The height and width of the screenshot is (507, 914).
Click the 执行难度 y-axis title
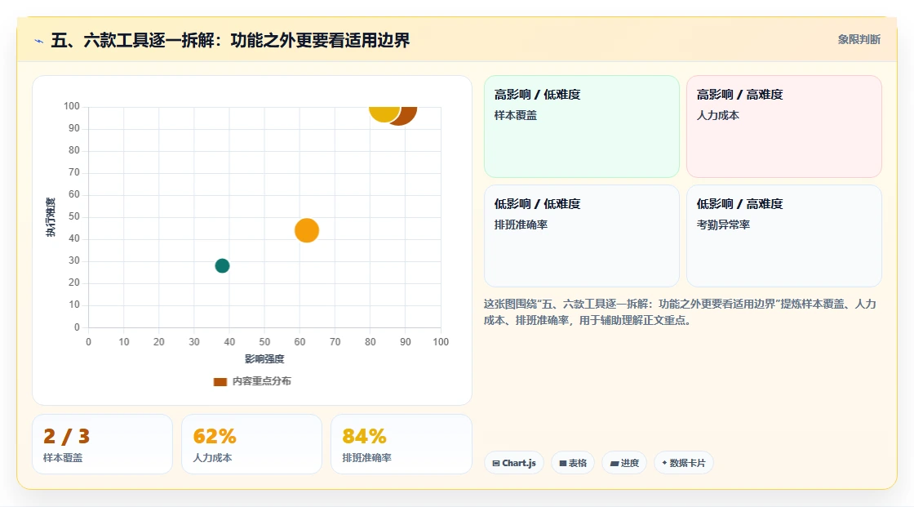[x=51, y=217]
